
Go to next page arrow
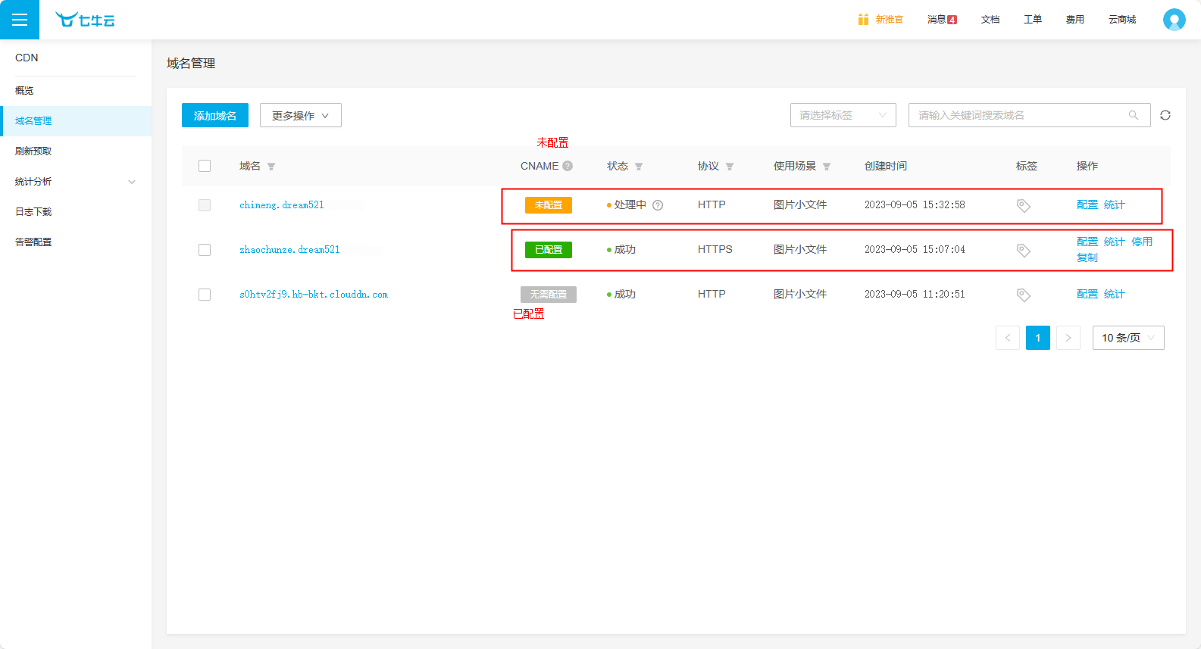click(x=1068, y=338)
